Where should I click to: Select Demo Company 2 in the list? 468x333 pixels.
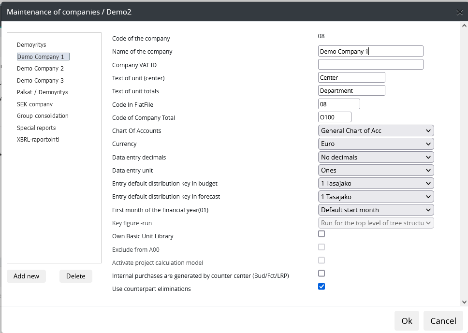point(40,69)
